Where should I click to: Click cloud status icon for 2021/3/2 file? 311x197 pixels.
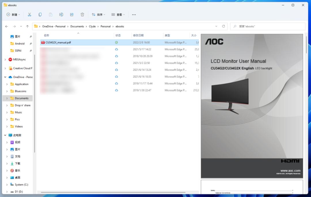[116, 63]
